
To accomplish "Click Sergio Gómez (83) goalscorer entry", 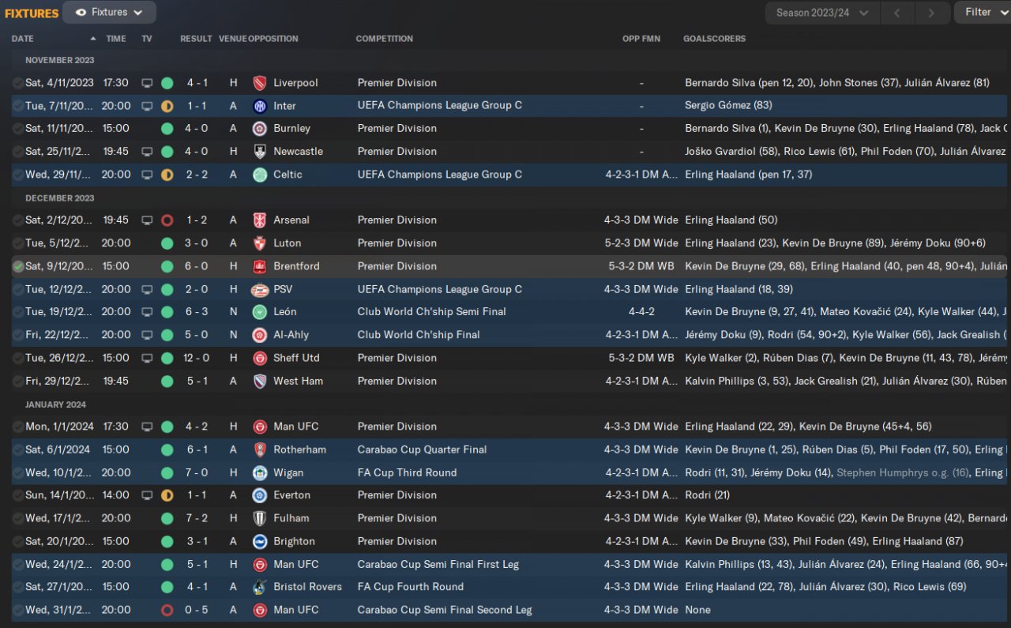I will tap(729, 106).
